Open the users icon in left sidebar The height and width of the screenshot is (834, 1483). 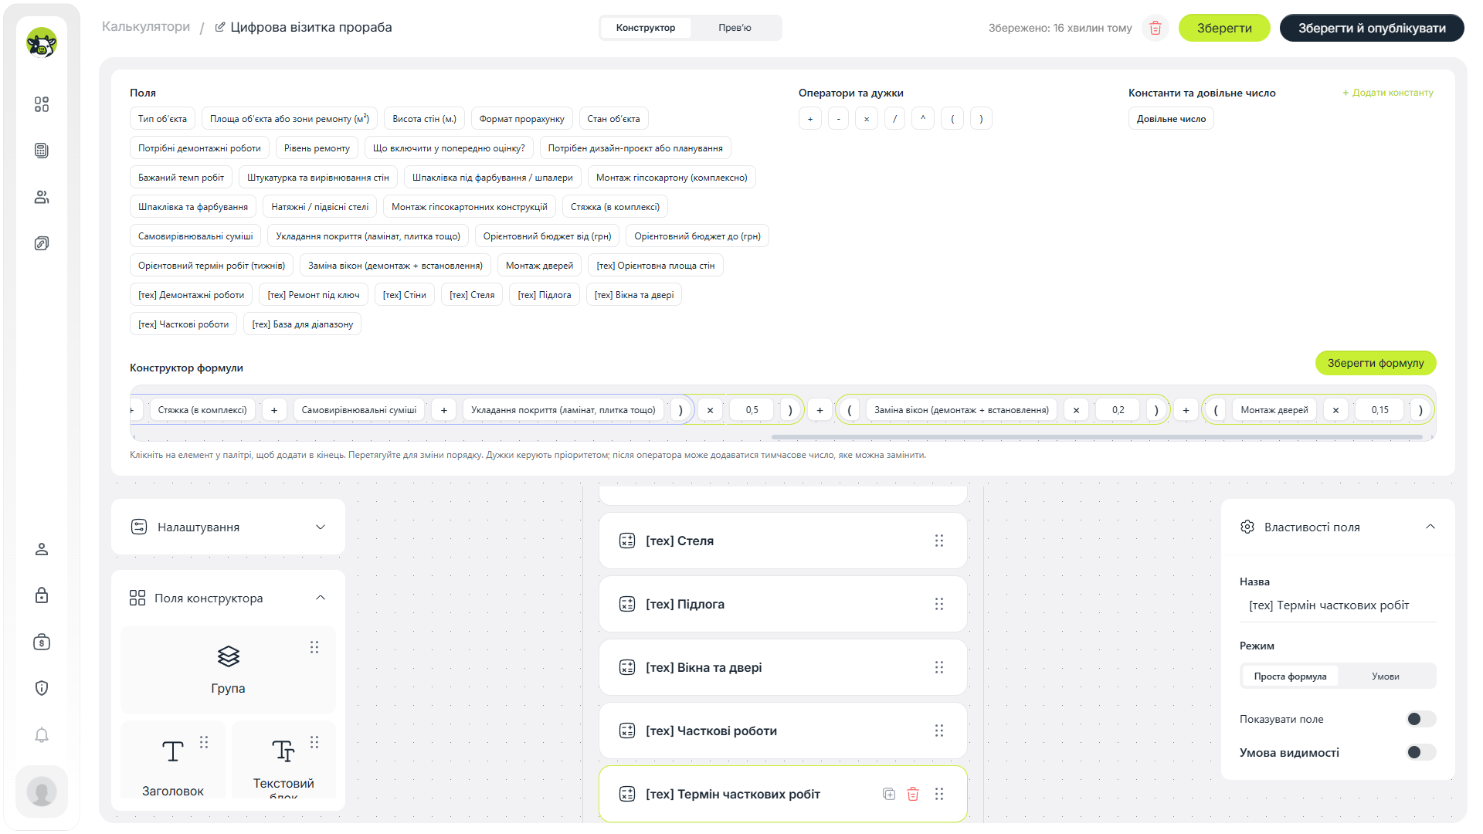point(42,197)
